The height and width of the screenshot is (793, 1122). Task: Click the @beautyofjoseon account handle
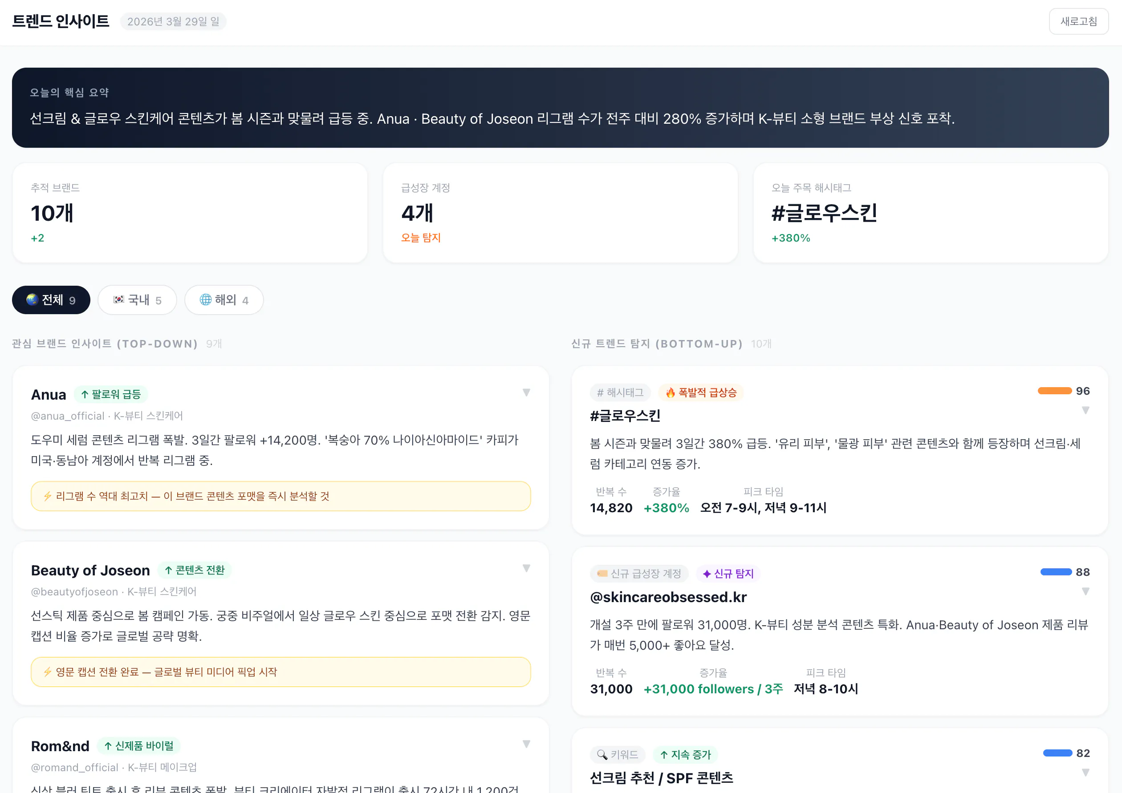[x=74, y=592]
